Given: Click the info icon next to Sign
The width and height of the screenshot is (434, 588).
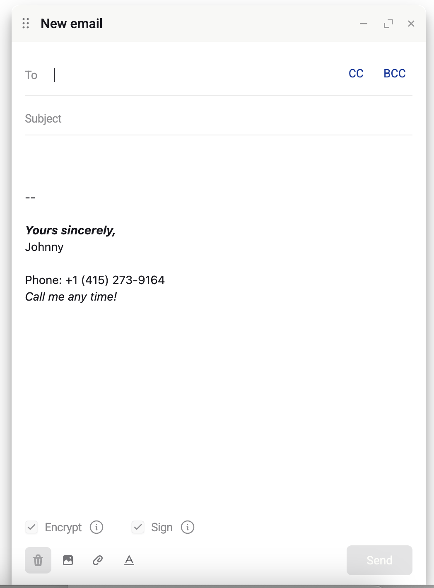Looking at the screenshot, I should click(x=188, y=527).
